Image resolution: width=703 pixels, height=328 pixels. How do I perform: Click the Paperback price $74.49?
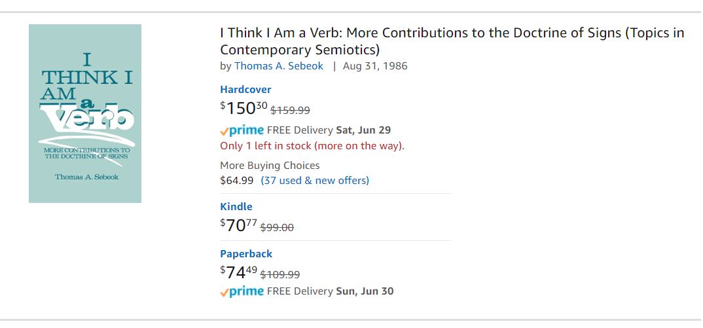(238, 272)
